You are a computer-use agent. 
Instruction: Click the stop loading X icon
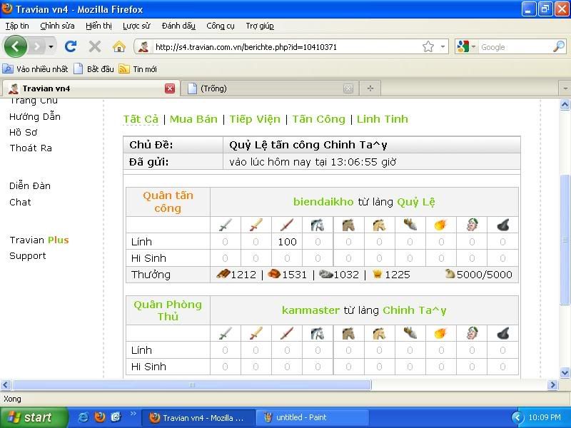[x=95, y=46]
